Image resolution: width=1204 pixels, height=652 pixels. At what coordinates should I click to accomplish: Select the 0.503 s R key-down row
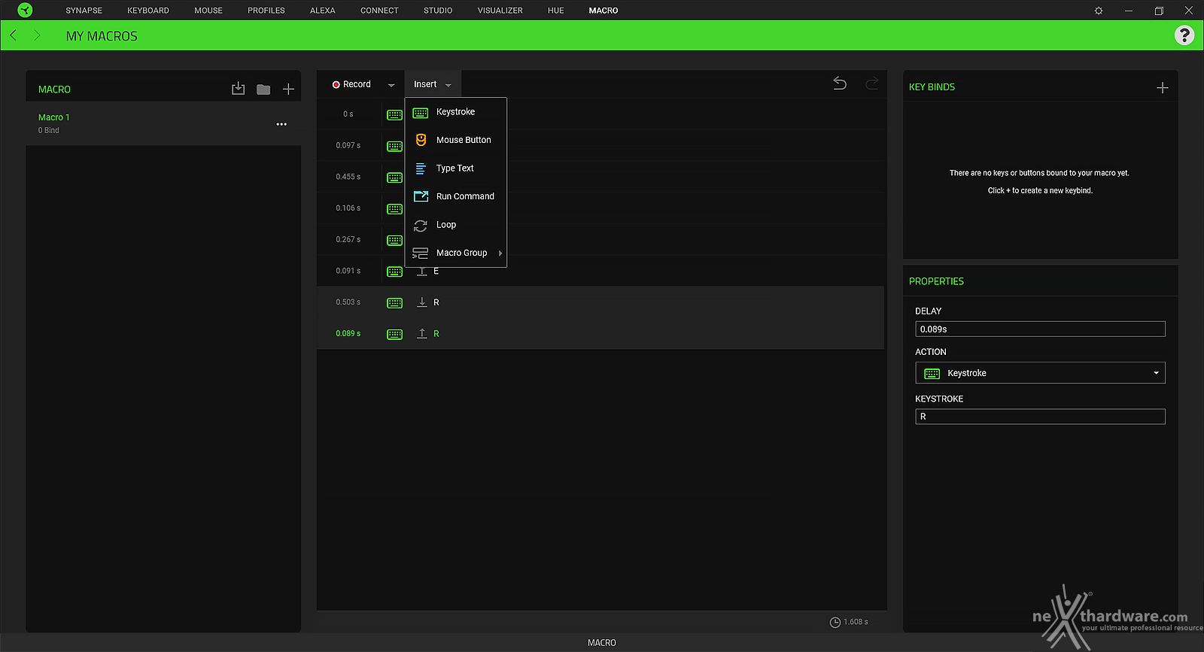(600, 302)
